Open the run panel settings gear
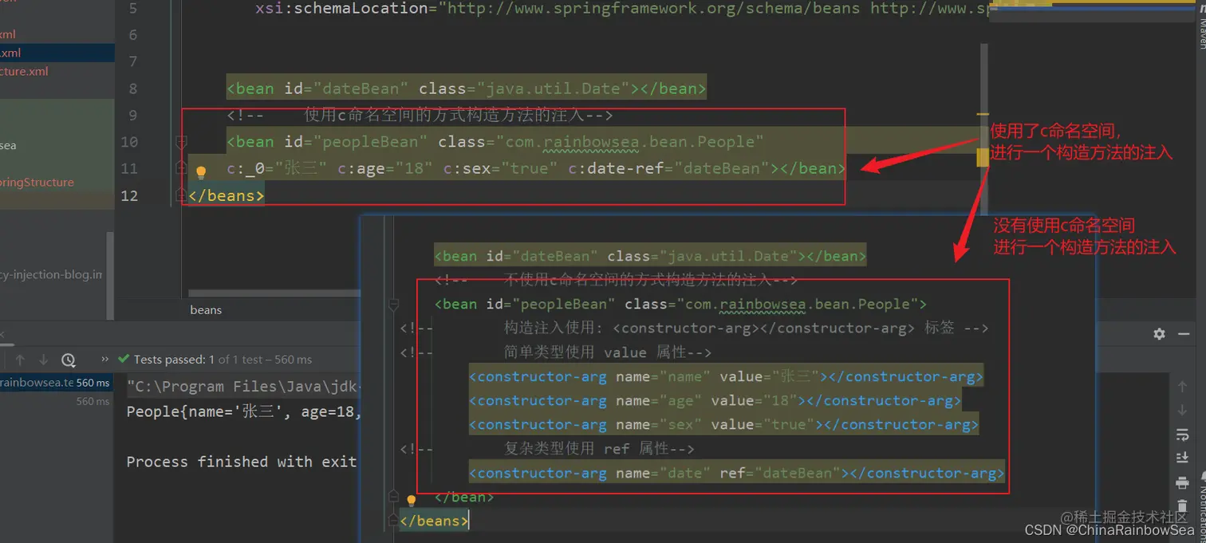This screenshot has width=1206, height=543. point(1159,334)
